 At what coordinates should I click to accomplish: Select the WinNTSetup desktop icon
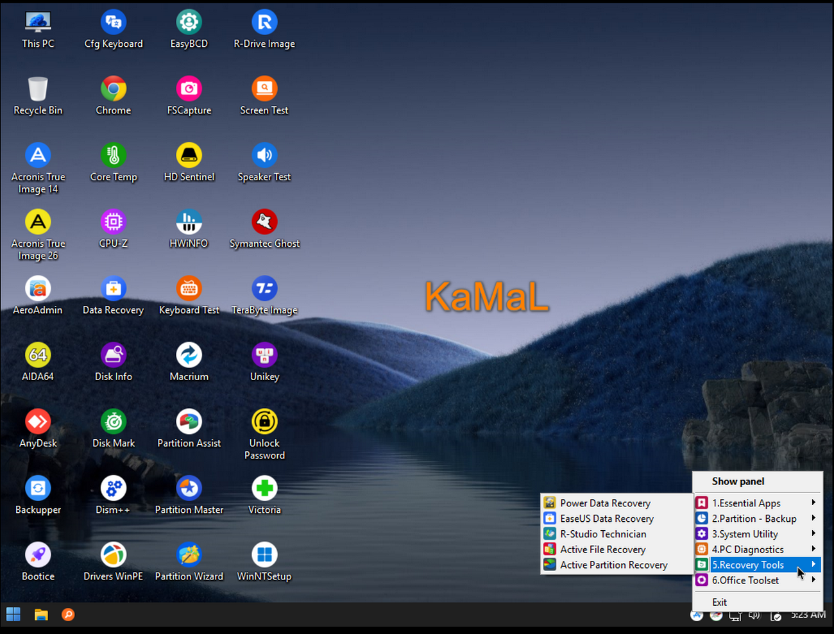tap(264, 563)
